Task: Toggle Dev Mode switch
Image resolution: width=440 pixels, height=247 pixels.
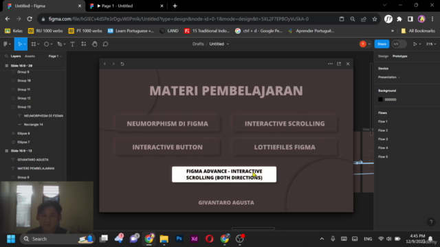Action: coord(399,44)
